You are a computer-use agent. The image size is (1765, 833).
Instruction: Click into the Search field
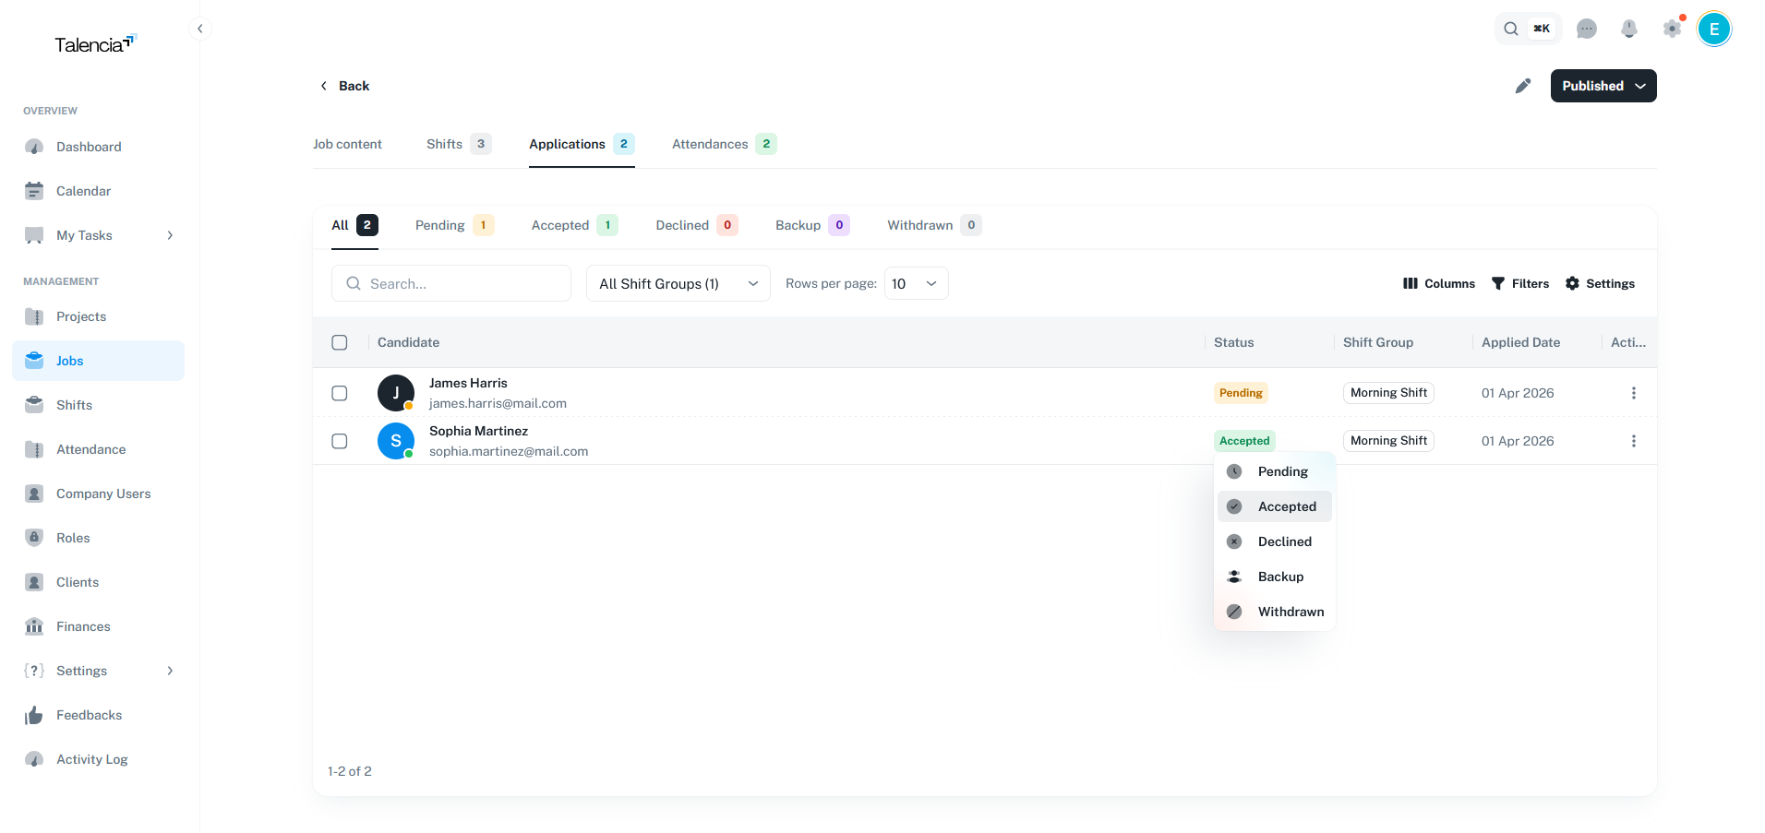[x=452, y=283]
